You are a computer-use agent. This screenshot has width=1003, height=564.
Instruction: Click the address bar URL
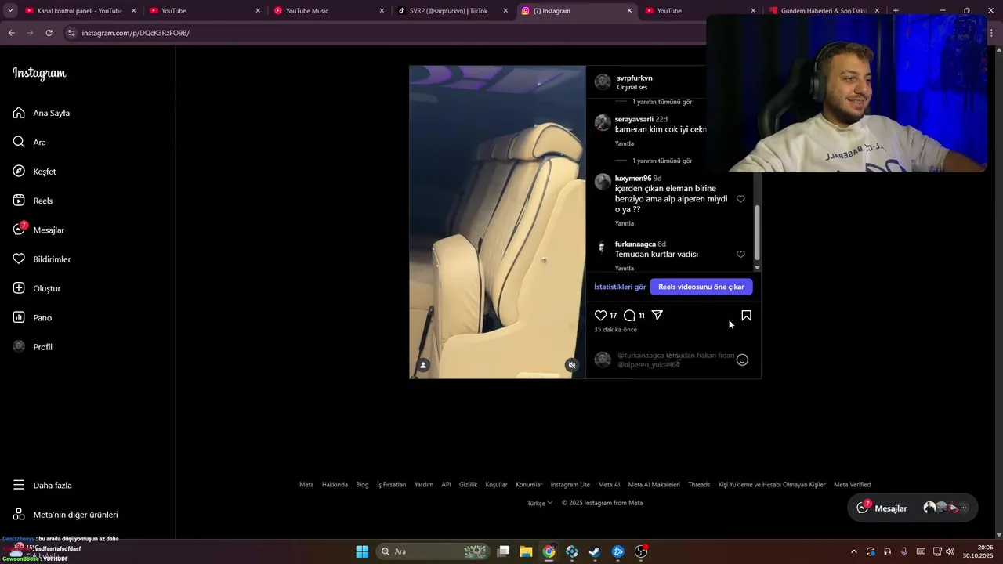click(136, 33)
